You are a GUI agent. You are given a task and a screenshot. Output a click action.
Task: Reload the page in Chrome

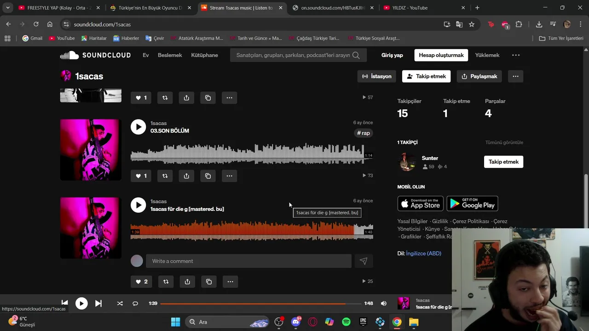point(36,24)
